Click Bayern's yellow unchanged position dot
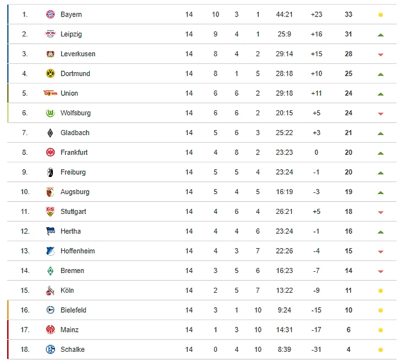The width and height of the screenshot is (402, 360). click(x=381, y=15)
